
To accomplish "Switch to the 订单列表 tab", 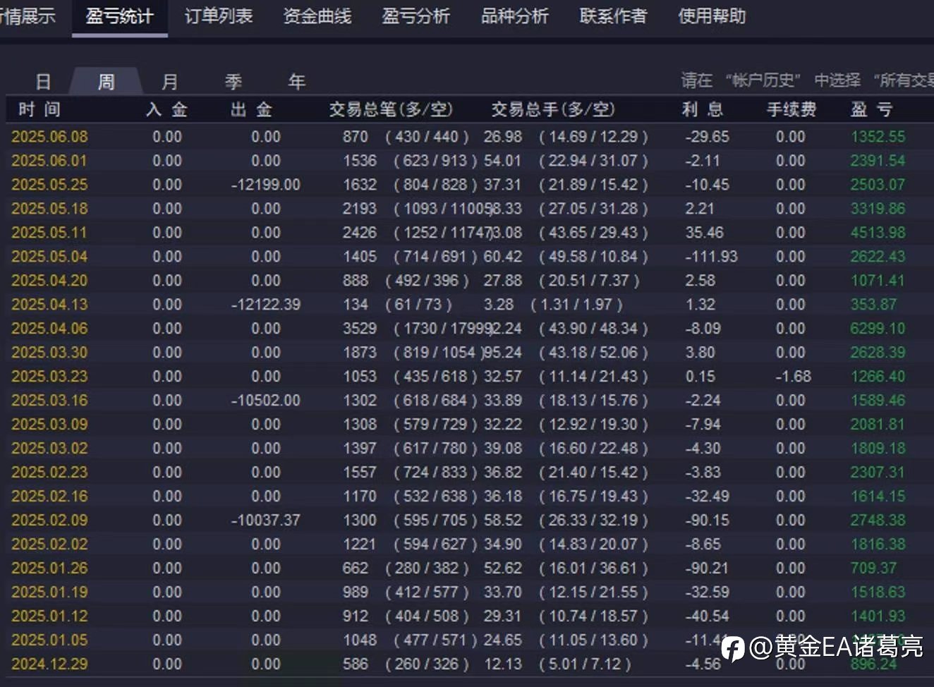I will point(219,16).
